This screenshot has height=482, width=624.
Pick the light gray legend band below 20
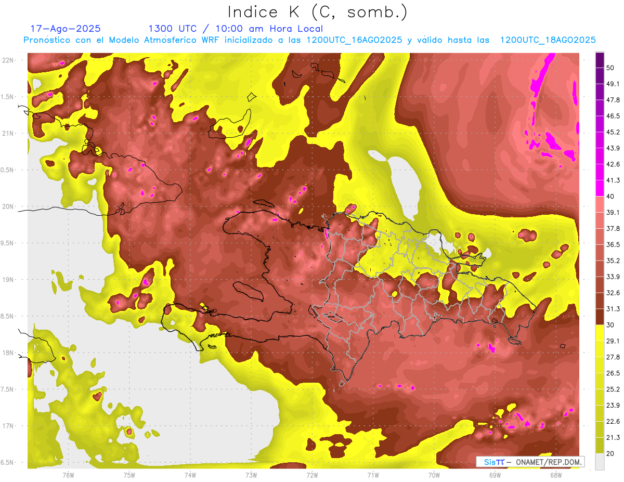[600, 462]
